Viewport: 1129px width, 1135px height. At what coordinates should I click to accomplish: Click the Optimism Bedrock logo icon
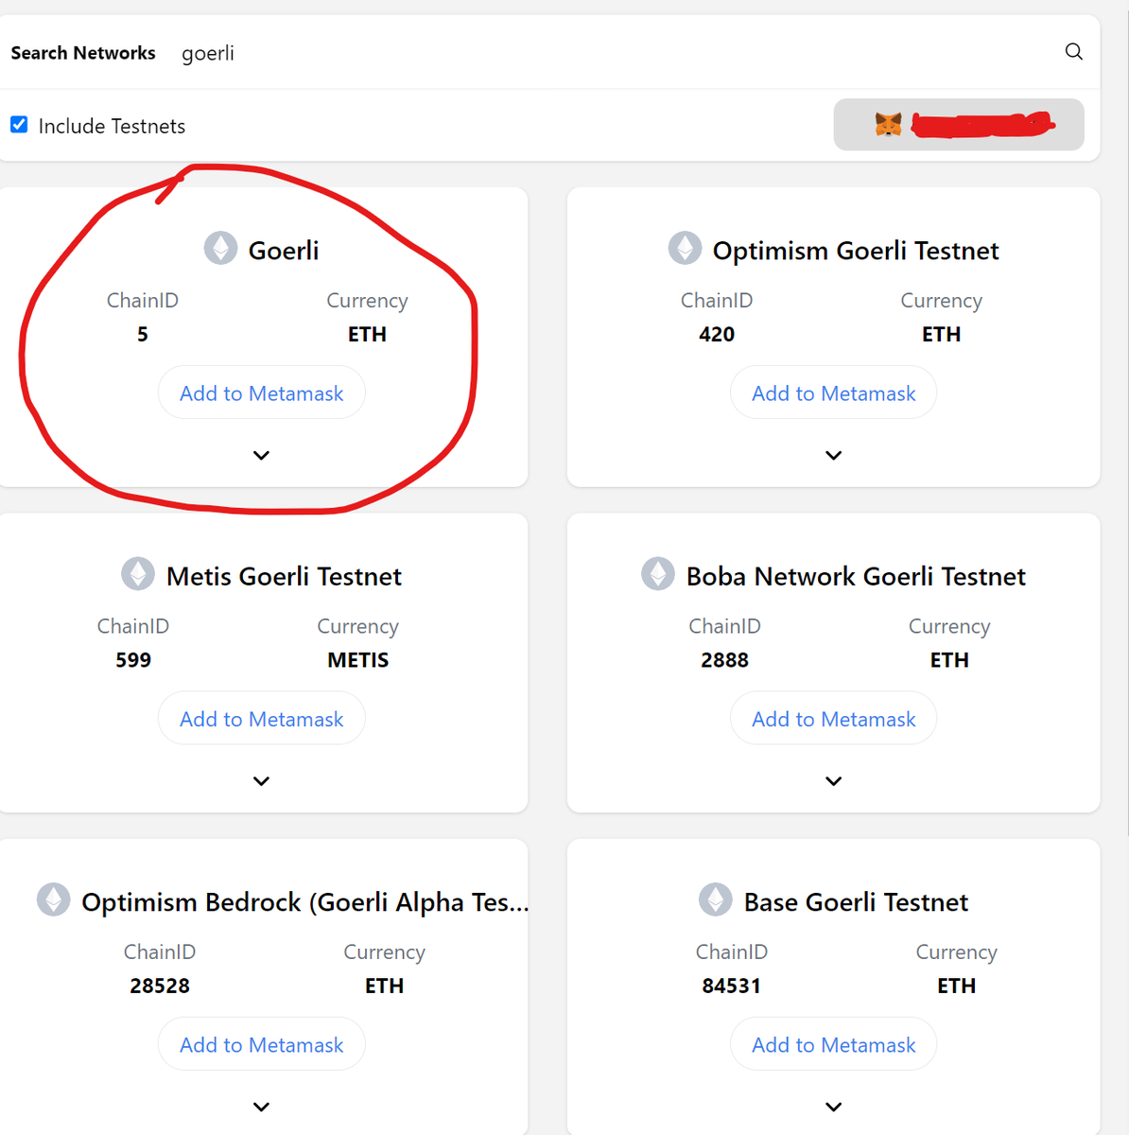tap(54, 899)
